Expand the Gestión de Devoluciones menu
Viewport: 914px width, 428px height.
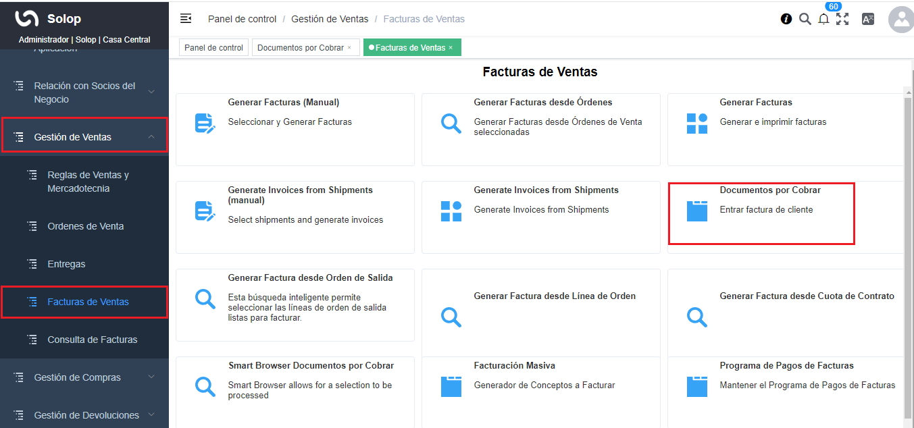tap(151, 415)
